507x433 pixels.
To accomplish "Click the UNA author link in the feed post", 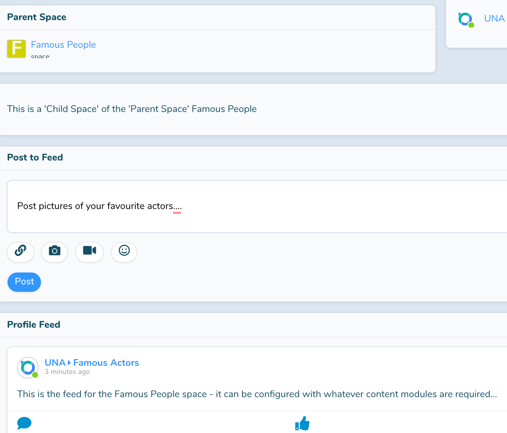I will coord(55,363).
